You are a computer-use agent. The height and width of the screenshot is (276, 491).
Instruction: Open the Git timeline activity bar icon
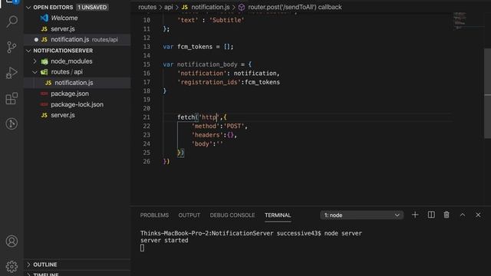tap(12, 124)
